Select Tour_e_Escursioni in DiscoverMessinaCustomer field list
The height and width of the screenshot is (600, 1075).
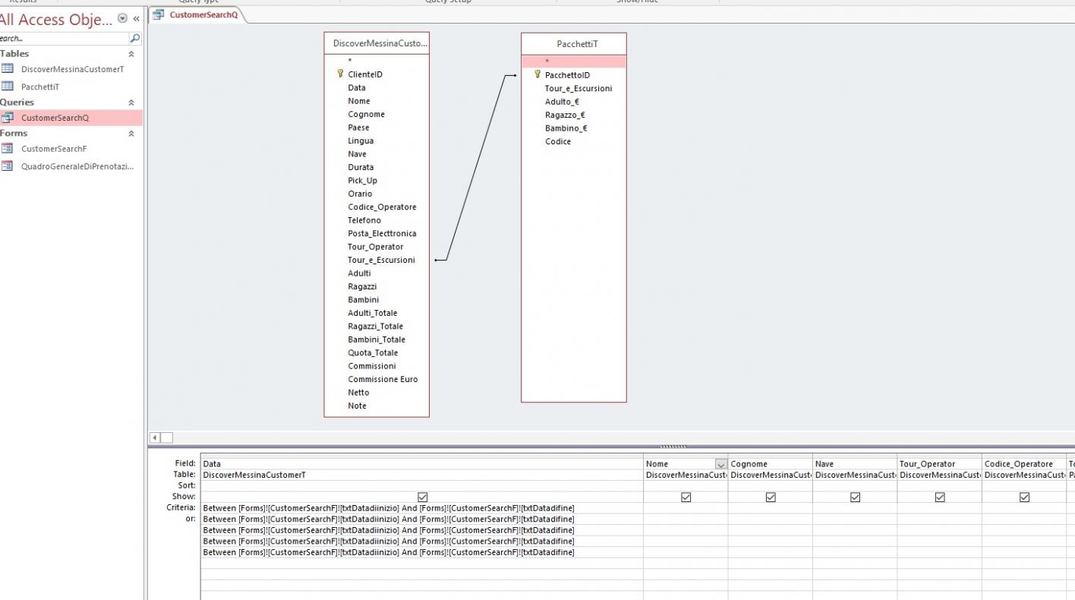[381, 260]
